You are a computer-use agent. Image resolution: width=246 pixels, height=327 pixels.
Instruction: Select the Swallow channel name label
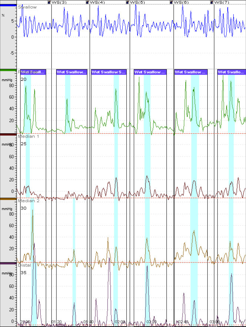tap(27, 7)
